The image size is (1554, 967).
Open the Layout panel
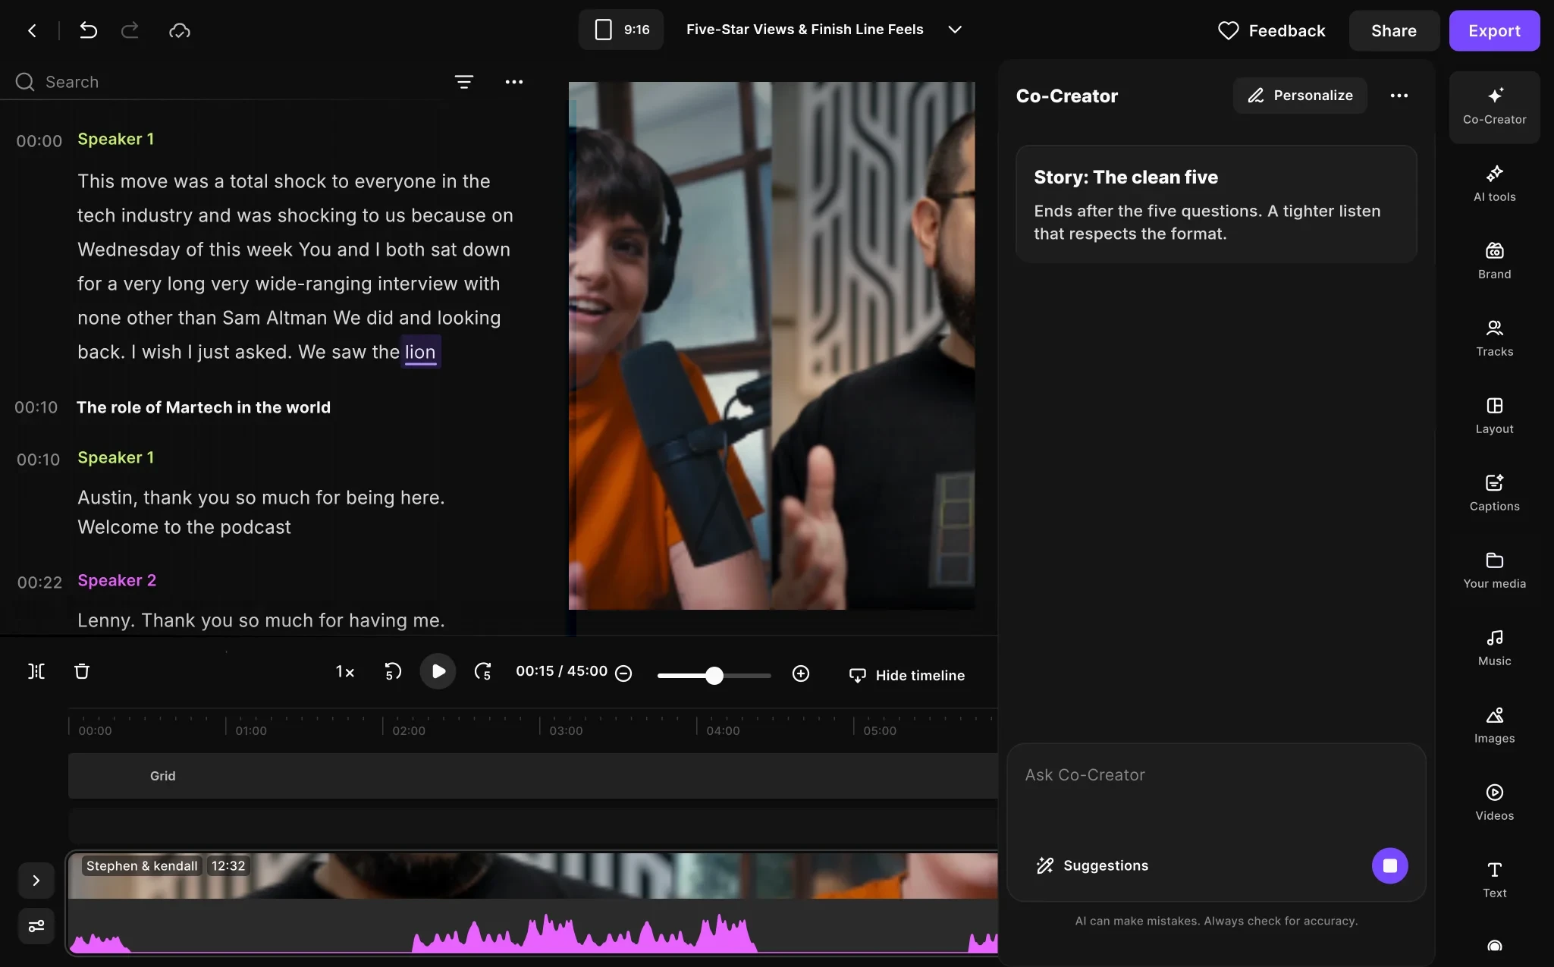click(x=1494, y=416)
